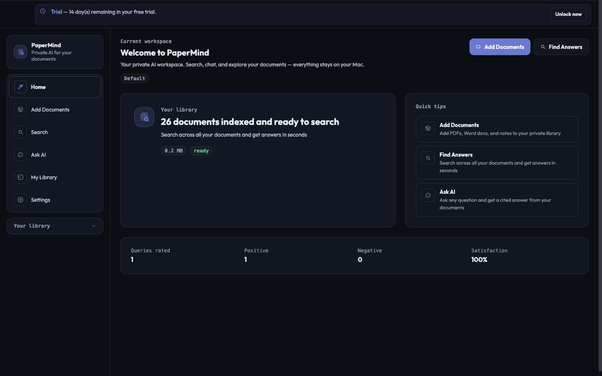The height and width of the screenshot is (376, 602).
Task: Expand the Your library dropdown chevron
Action: coord(94,226)
